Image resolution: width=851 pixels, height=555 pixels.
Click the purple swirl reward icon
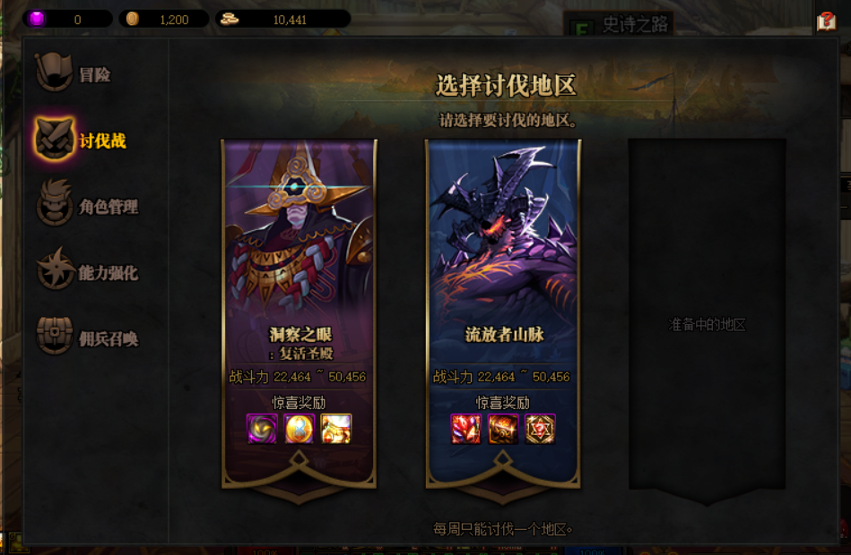(262, 429)
